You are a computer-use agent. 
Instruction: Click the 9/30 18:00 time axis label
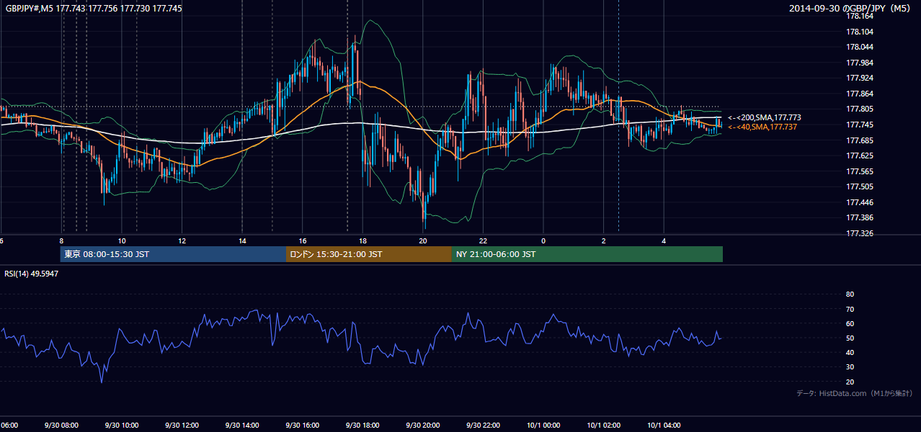(362, 426)
